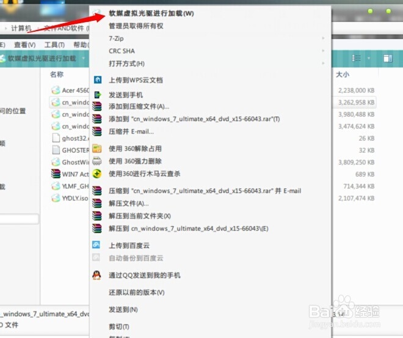This screenshot has width=403, height=338.
Task: Click the send-to-phone icon
Action: point(98,95)
